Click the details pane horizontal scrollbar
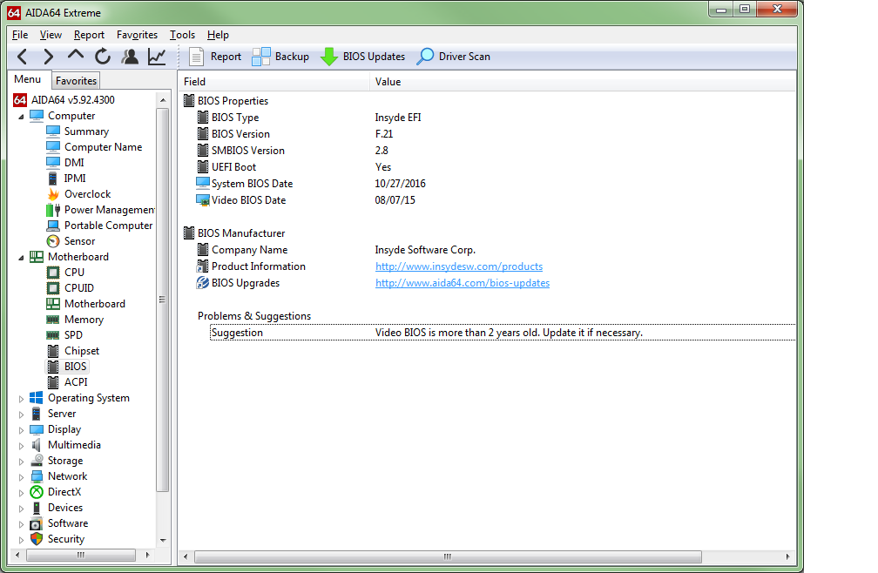 [x=448, y=556]
